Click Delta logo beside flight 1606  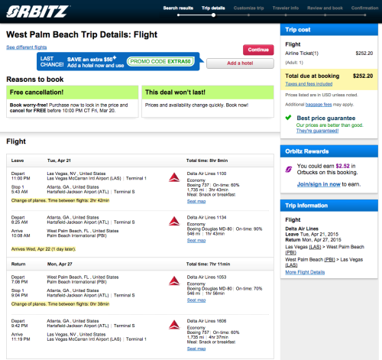tap(174, 324)
